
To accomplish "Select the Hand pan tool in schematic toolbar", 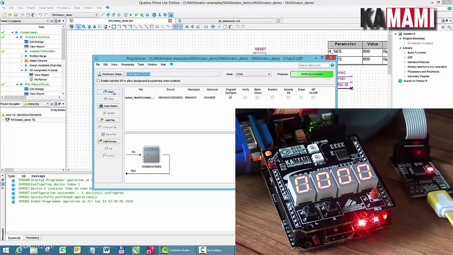I will [x=89, y=27].
